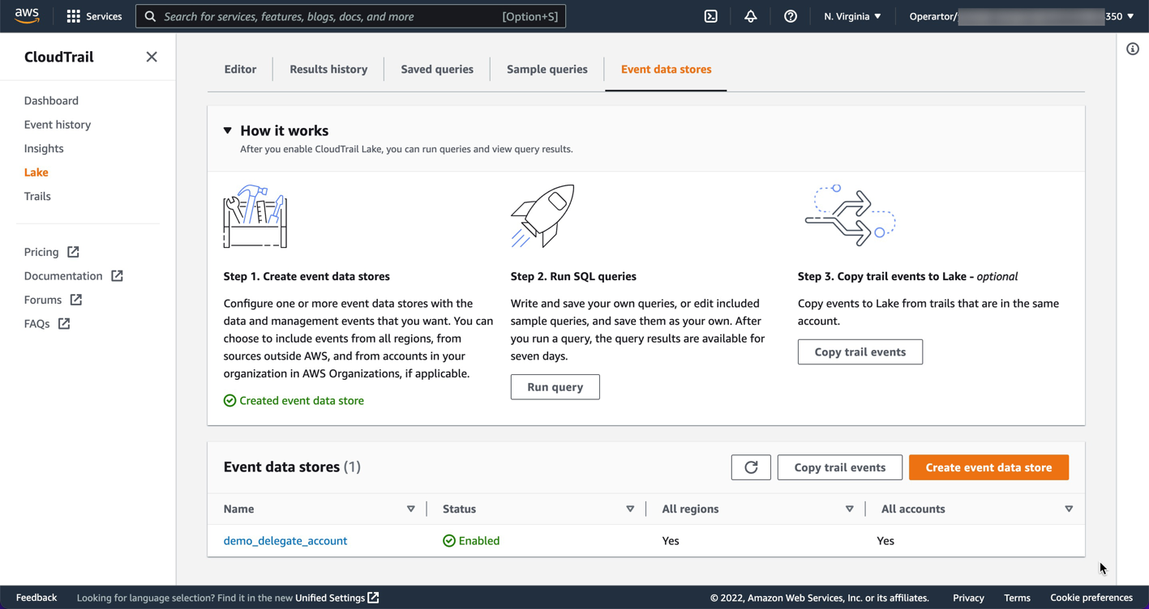This screenshot has width=1149, height=609.
Task: Open Trails in the sidebar
Action: [37, 196]
